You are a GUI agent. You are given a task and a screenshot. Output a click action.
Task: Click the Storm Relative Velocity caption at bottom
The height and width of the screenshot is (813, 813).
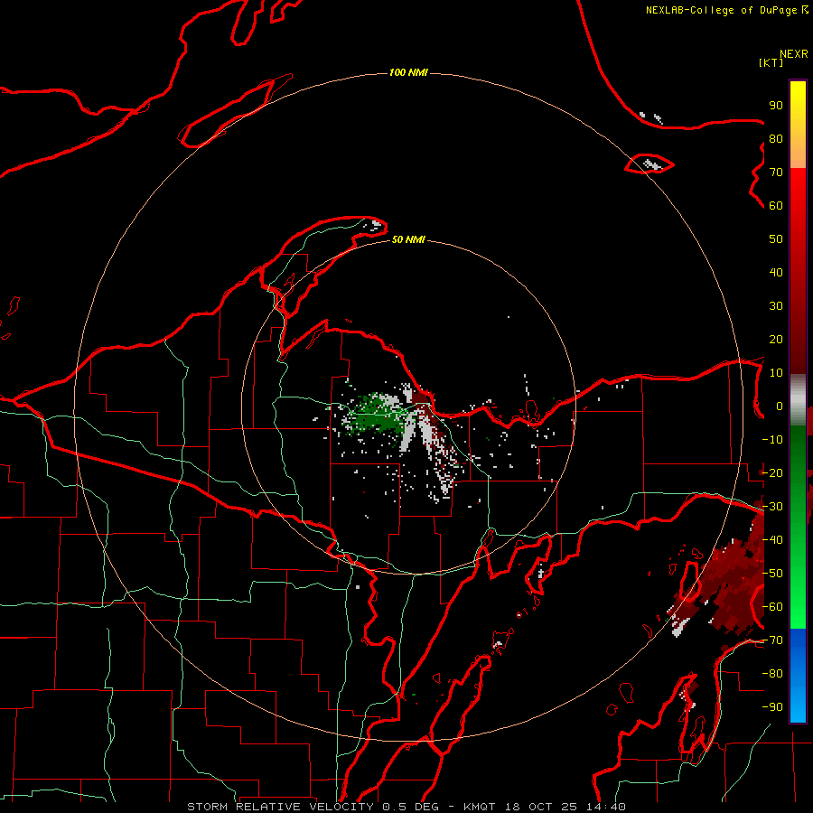[x=406, y=807]
